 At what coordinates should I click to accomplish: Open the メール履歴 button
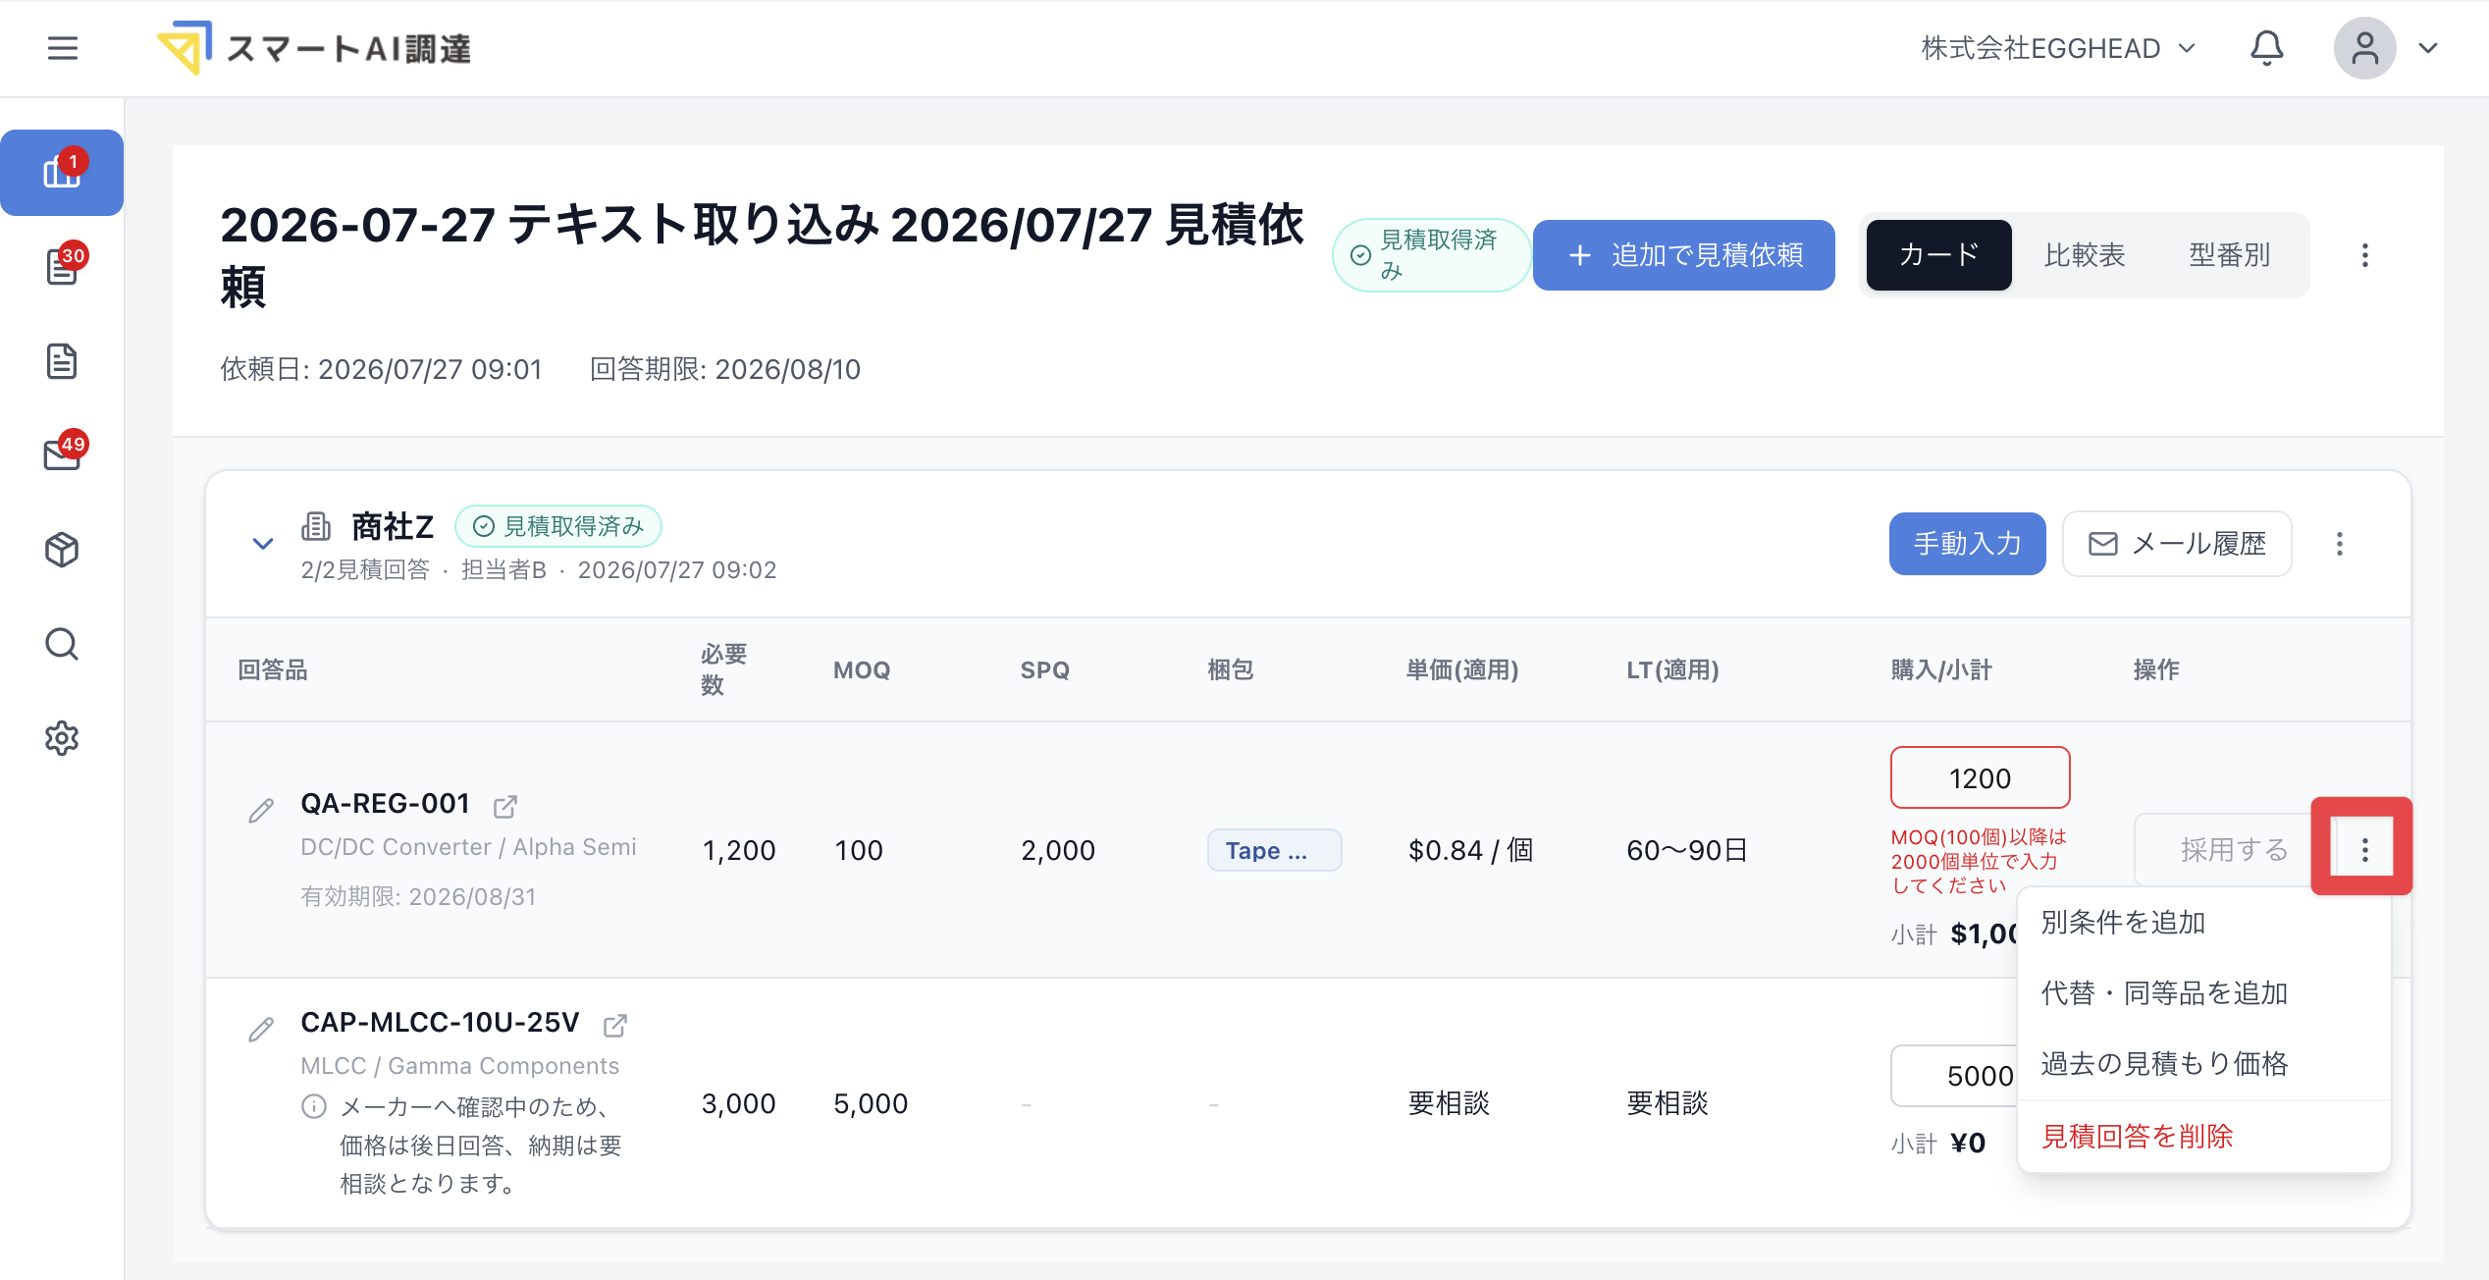[2177, 544]
